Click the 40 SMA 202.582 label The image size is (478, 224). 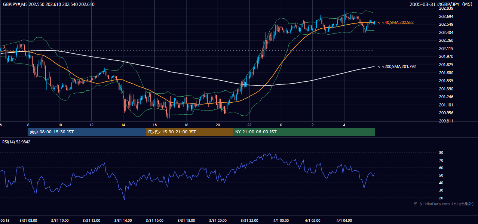pyautogui.click(x=395, y=23)
